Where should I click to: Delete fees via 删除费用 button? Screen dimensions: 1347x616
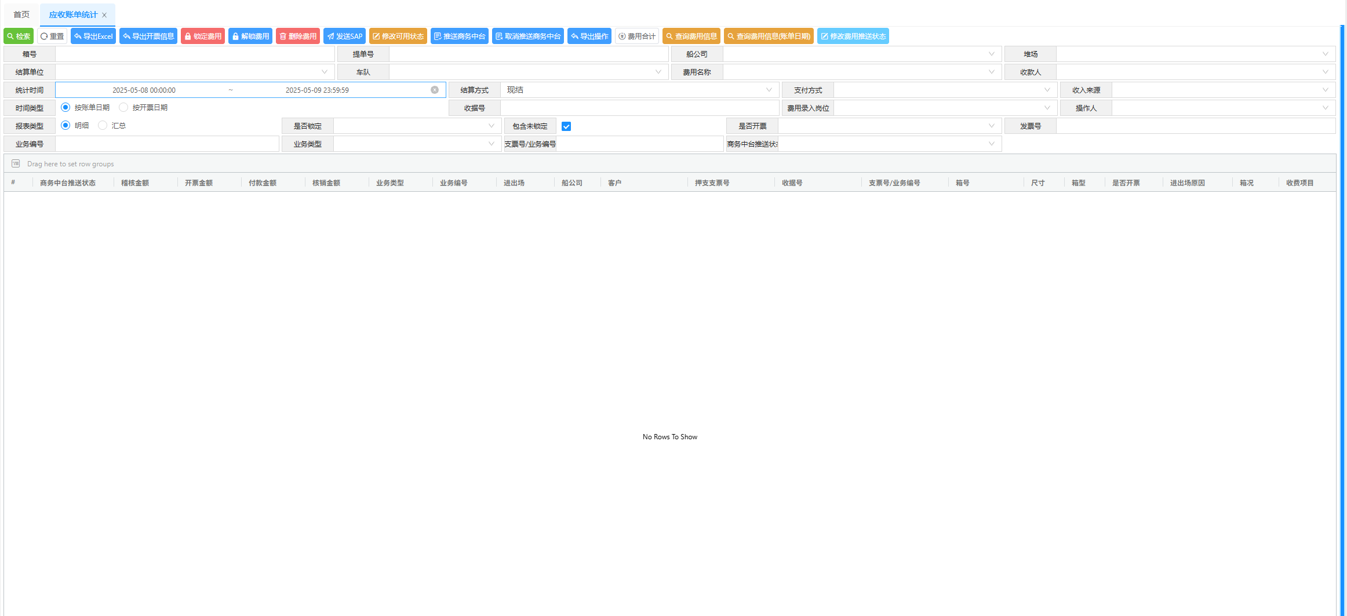pos(298,36)
